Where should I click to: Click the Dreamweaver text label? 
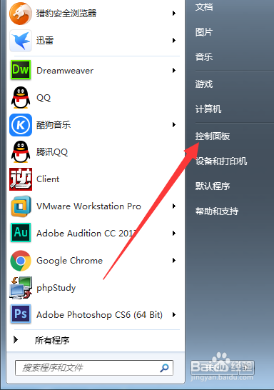[65, 71]
